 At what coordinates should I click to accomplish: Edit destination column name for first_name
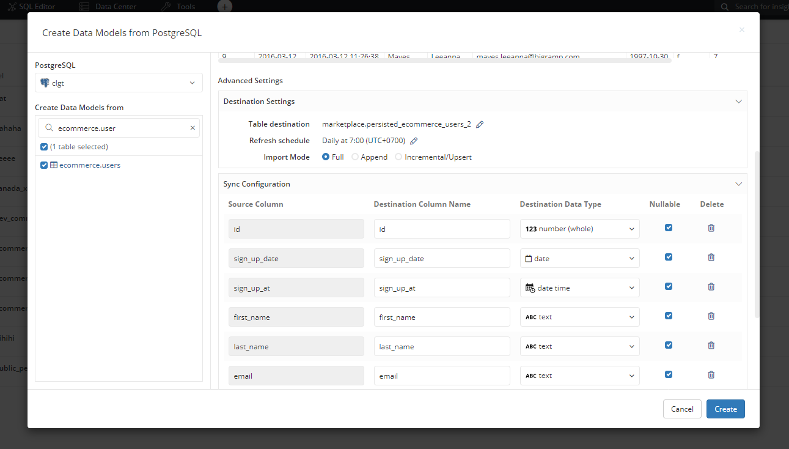tap(442, 317)
